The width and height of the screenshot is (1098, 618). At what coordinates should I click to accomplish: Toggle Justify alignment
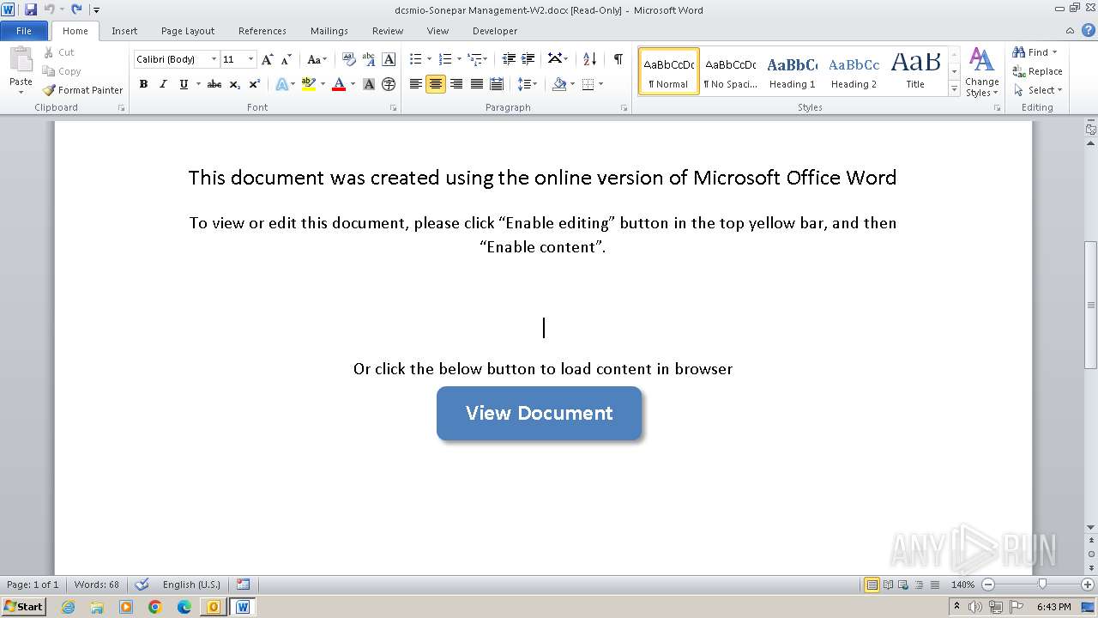(476, 84)
